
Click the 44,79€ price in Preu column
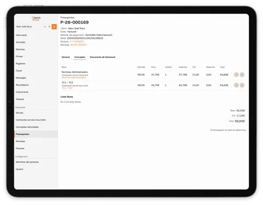(x=155, y=85)
